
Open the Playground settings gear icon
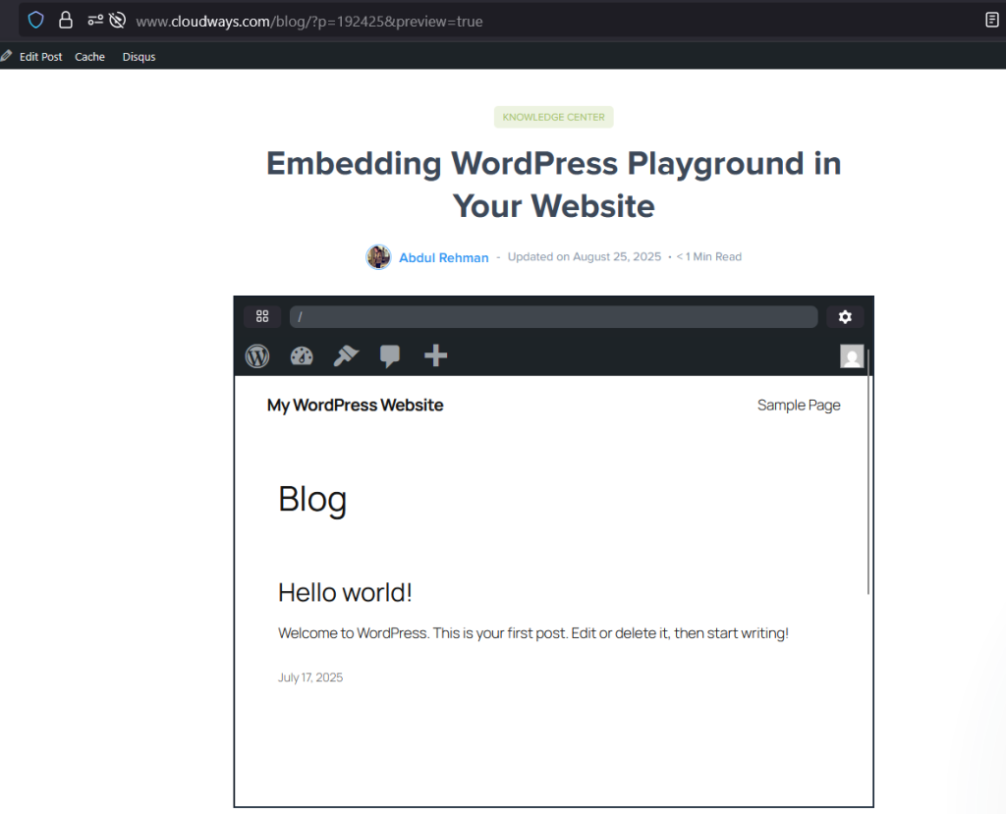[845, 317]
